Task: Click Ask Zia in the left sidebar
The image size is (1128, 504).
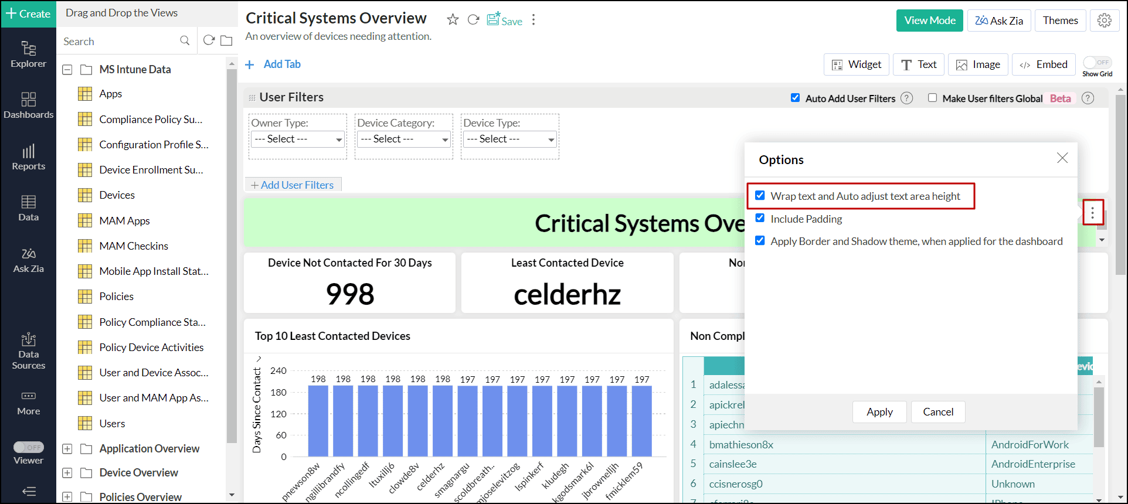Action: point(28,260)
